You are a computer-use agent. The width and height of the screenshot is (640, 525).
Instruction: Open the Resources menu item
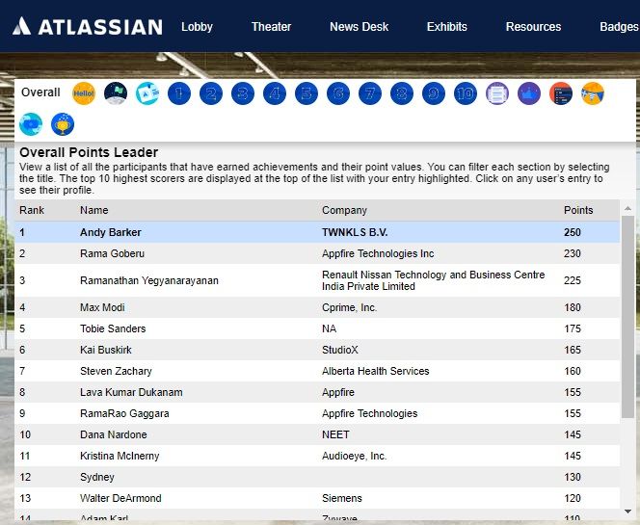533,27
